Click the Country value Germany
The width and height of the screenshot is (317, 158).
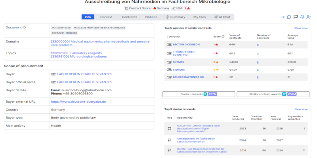(x=58, y=110)
